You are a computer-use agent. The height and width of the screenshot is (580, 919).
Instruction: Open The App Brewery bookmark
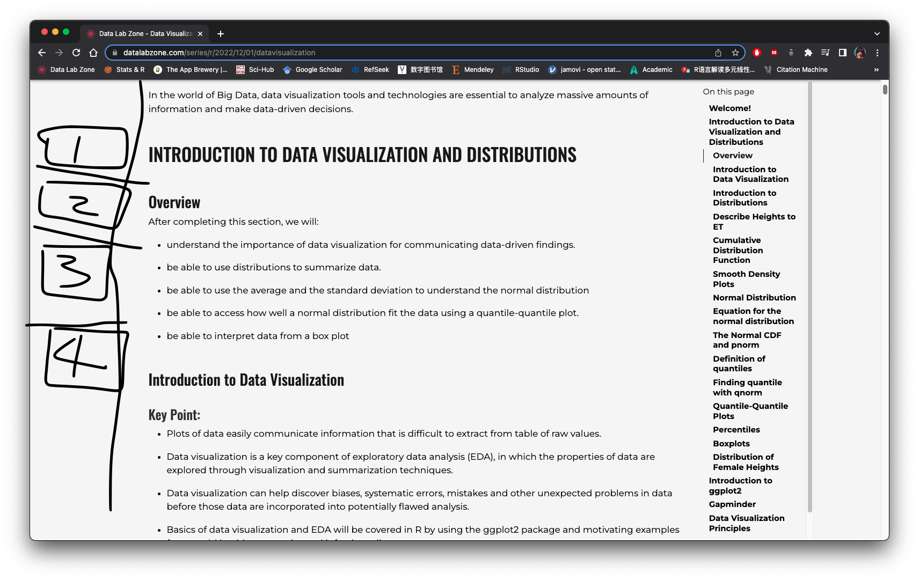coord(191,70)
